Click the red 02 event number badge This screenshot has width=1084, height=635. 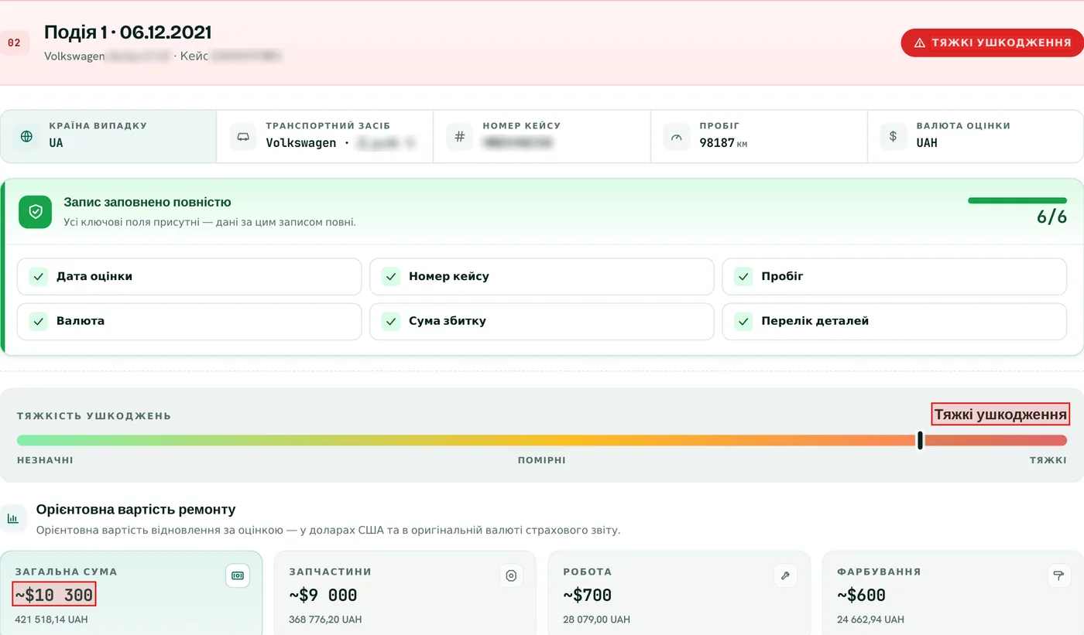point(14,43)
